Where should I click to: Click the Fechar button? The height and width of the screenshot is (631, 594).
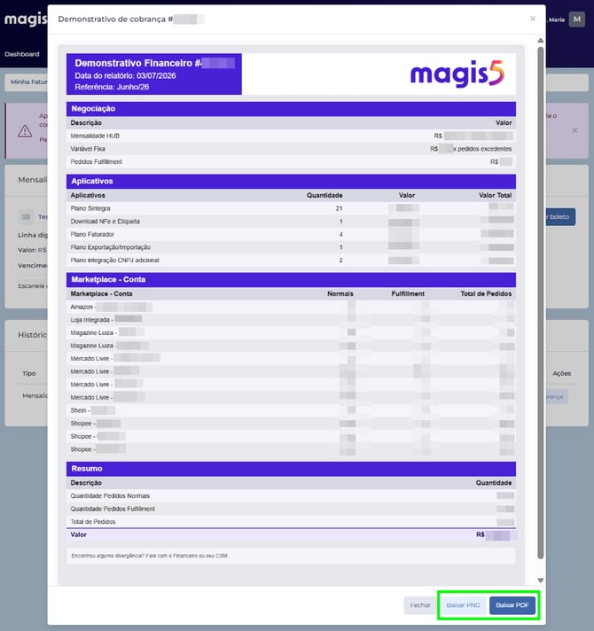pyautogui.click(x=420, y=605)
